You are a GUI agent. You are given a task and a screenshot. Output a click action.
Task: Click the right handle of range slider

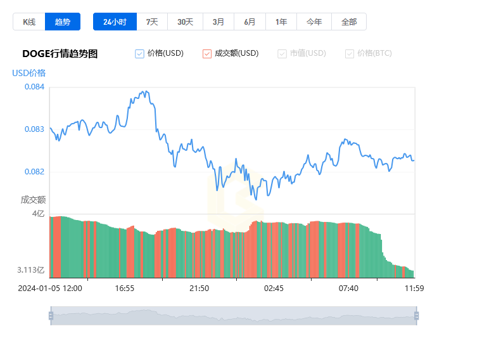coord(416,316)
